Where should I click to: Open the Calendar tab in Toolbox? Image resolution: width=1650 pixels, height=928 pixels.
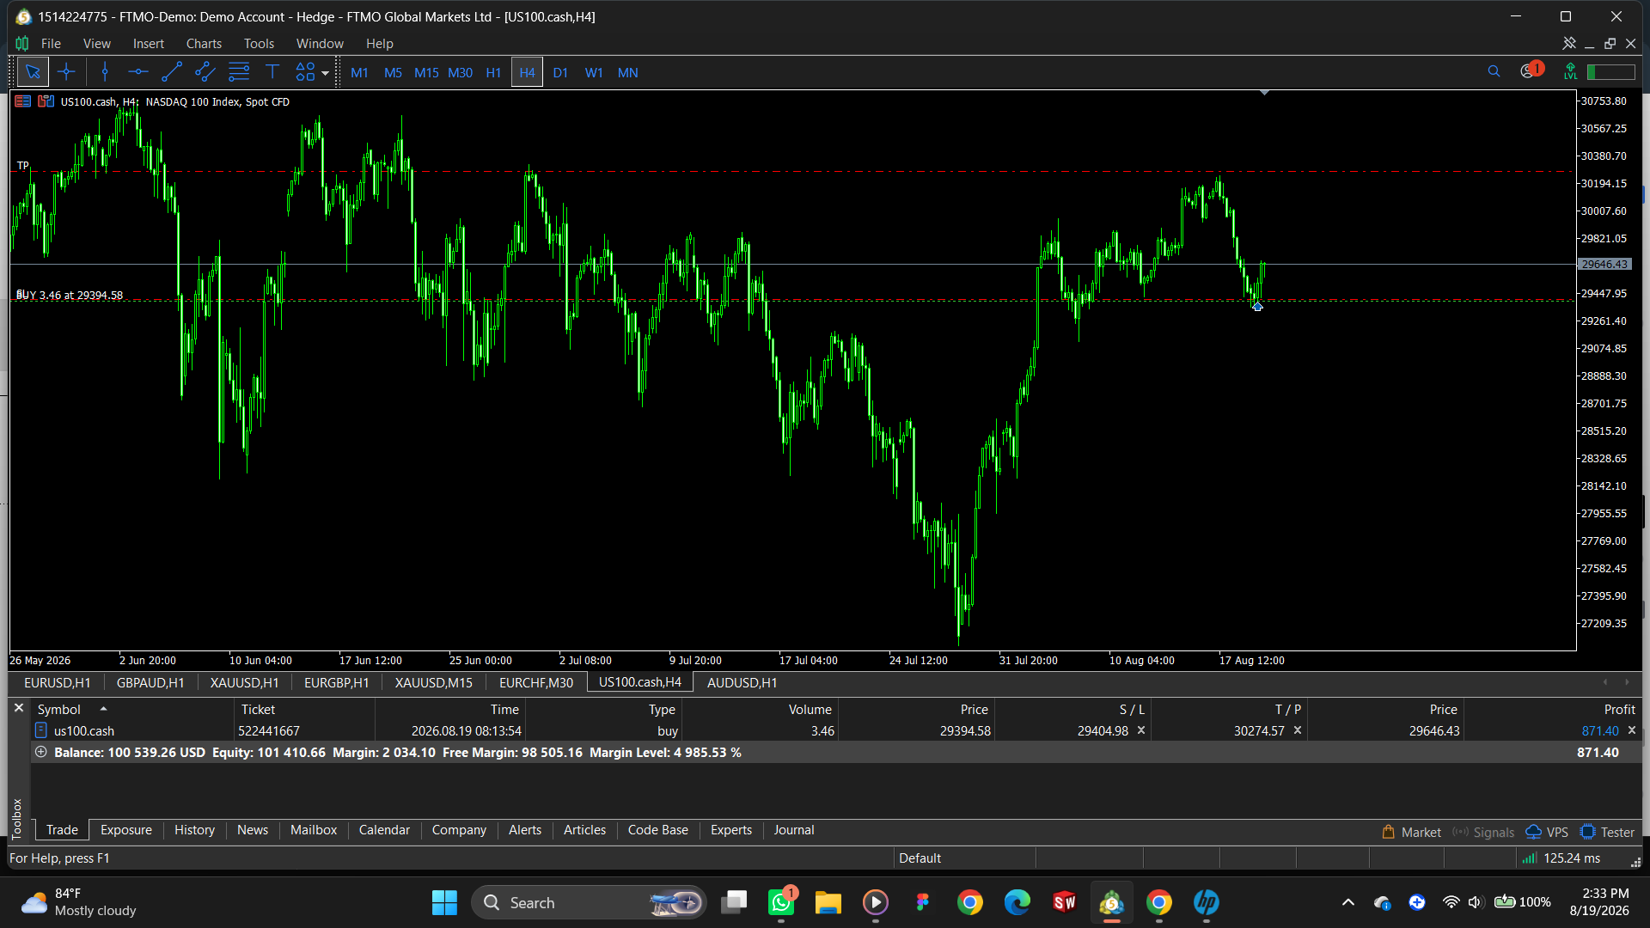pos(384,830)
